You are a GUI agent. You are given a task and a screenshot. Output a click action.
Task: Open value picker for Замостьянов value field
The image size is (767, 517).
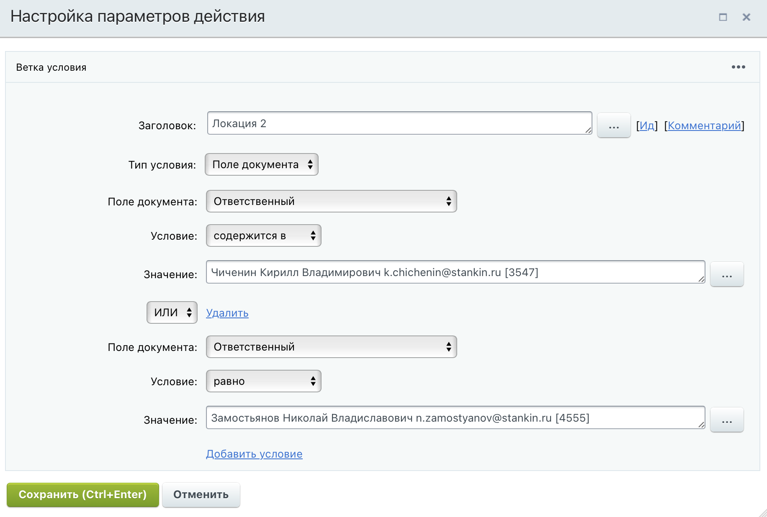(727, 420)
